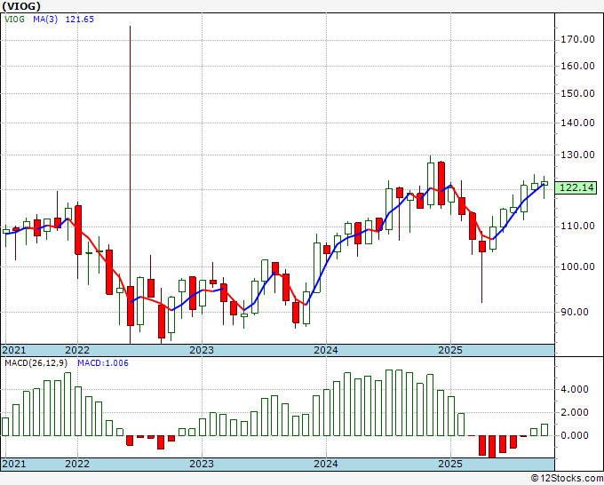Viewport: 604px width, 485px height.
Task: Click the MA(3) indicator label
Action: coord(45,20)
